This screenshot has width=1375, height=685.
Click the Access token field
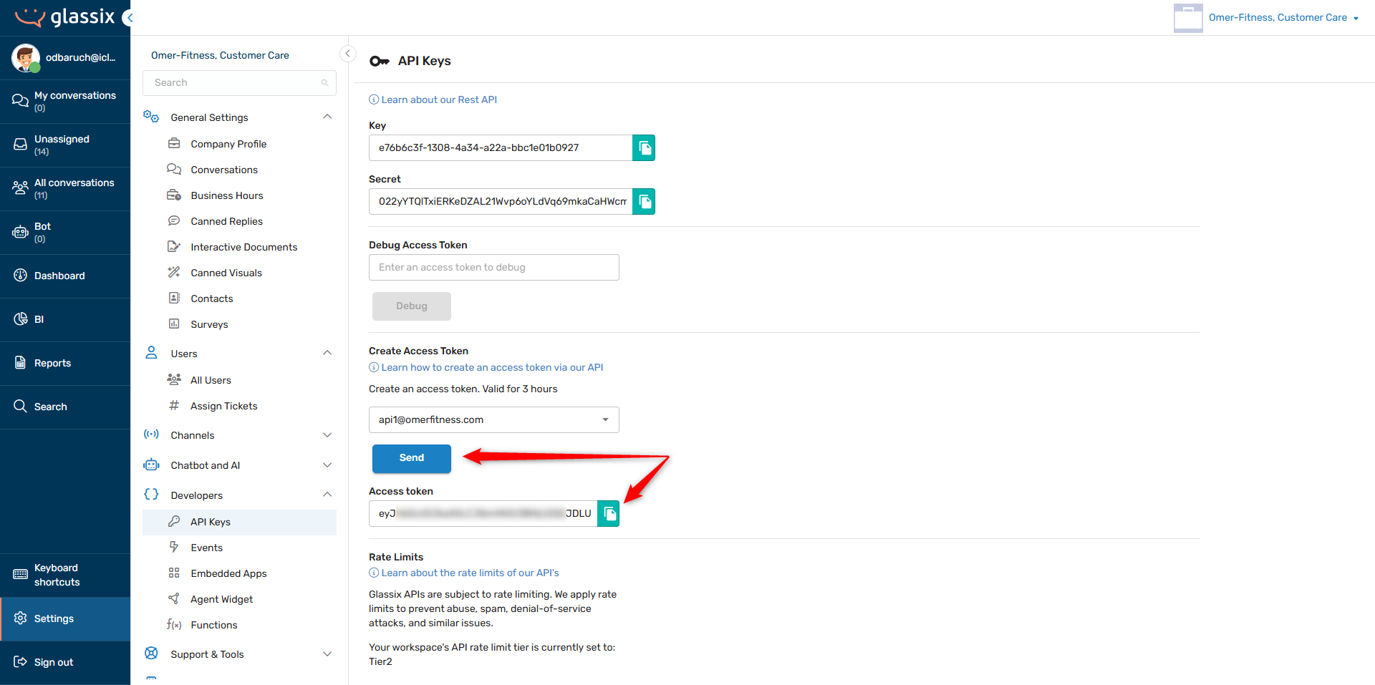click(x=483, y=514)
